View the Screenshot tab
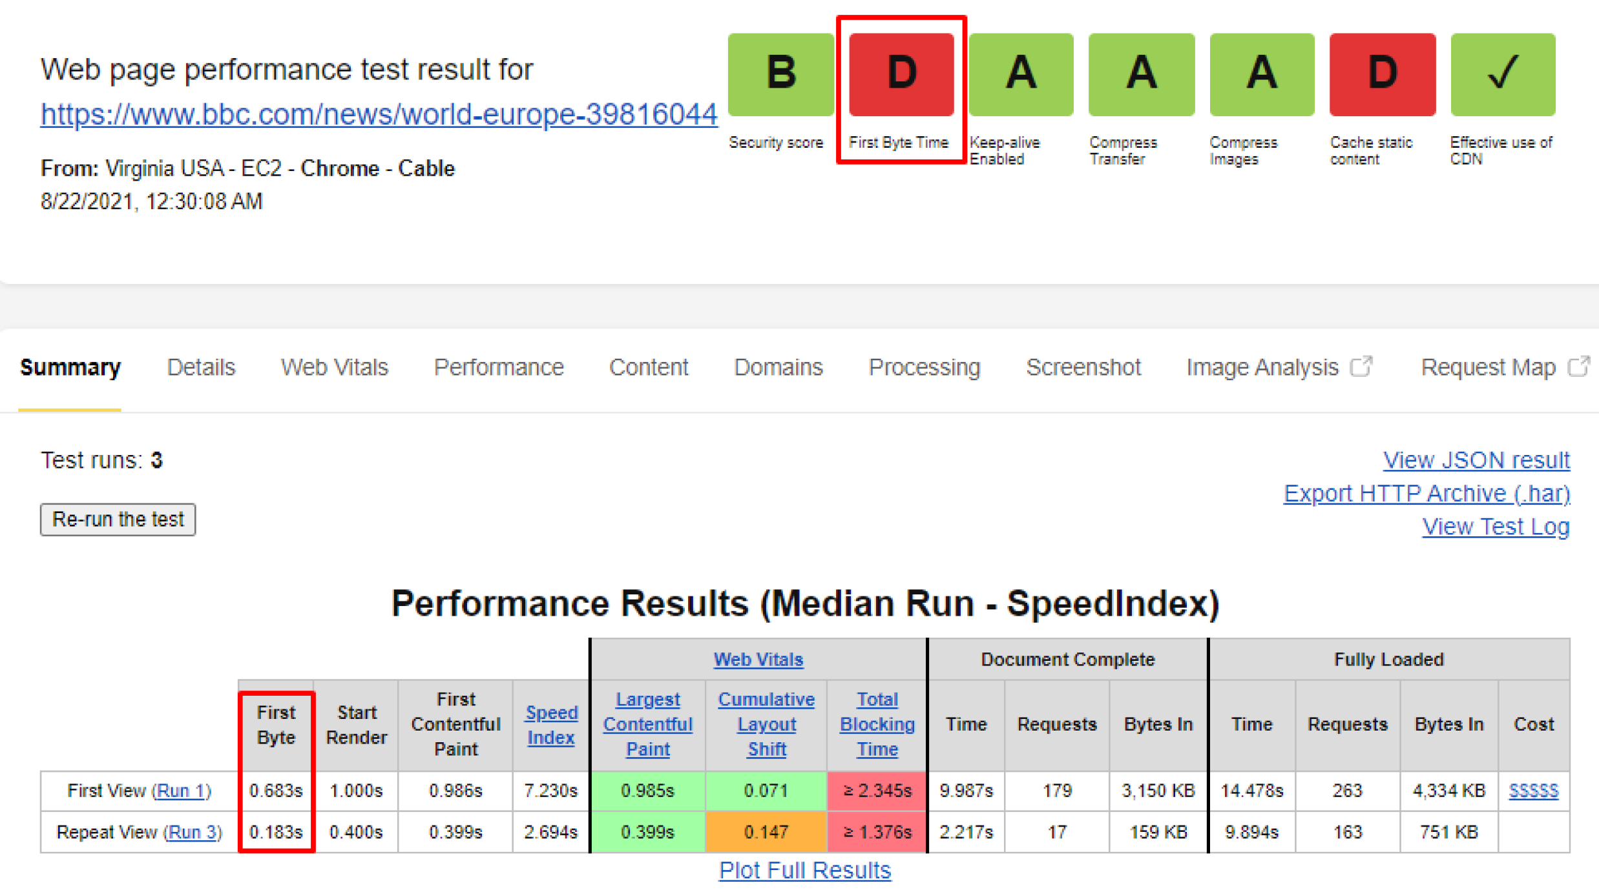 [x=1083, y=367]
